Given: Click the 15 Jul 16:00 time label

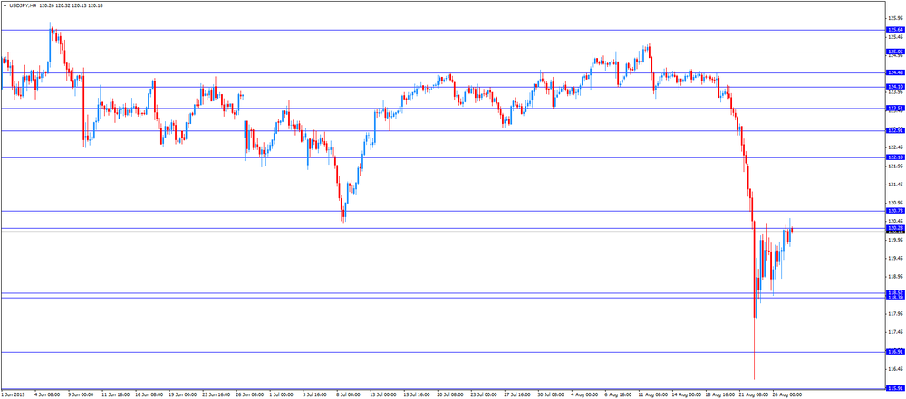Looking at the screenshot, I should click(419, 395).
